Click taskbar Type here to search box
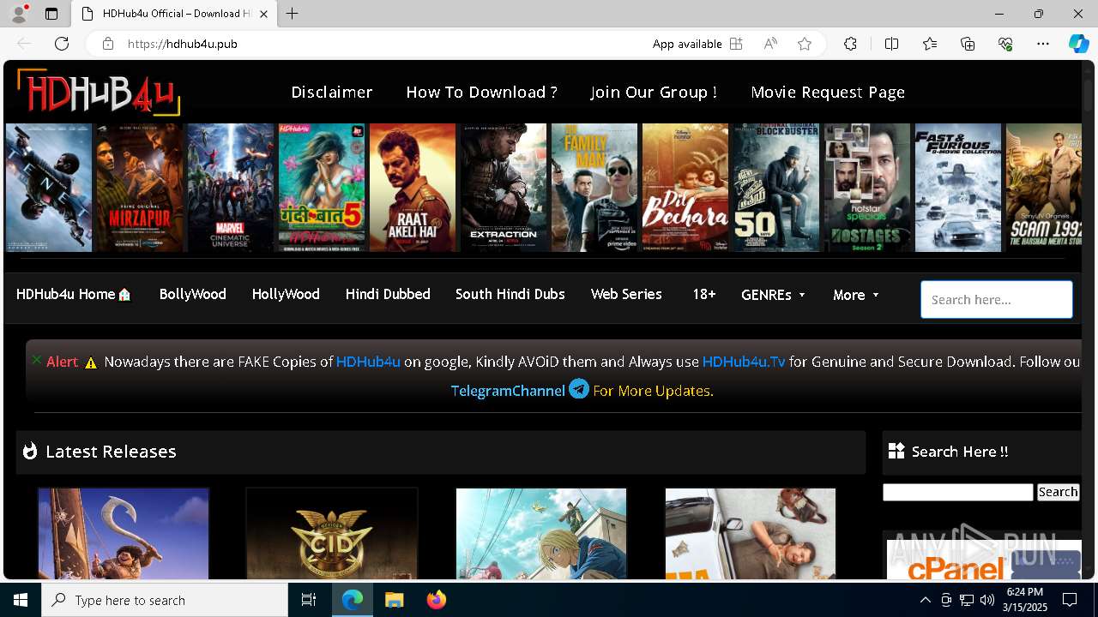Image resolution: width=1098 pixels, height=617 pixels. click(x=165, y=600)
